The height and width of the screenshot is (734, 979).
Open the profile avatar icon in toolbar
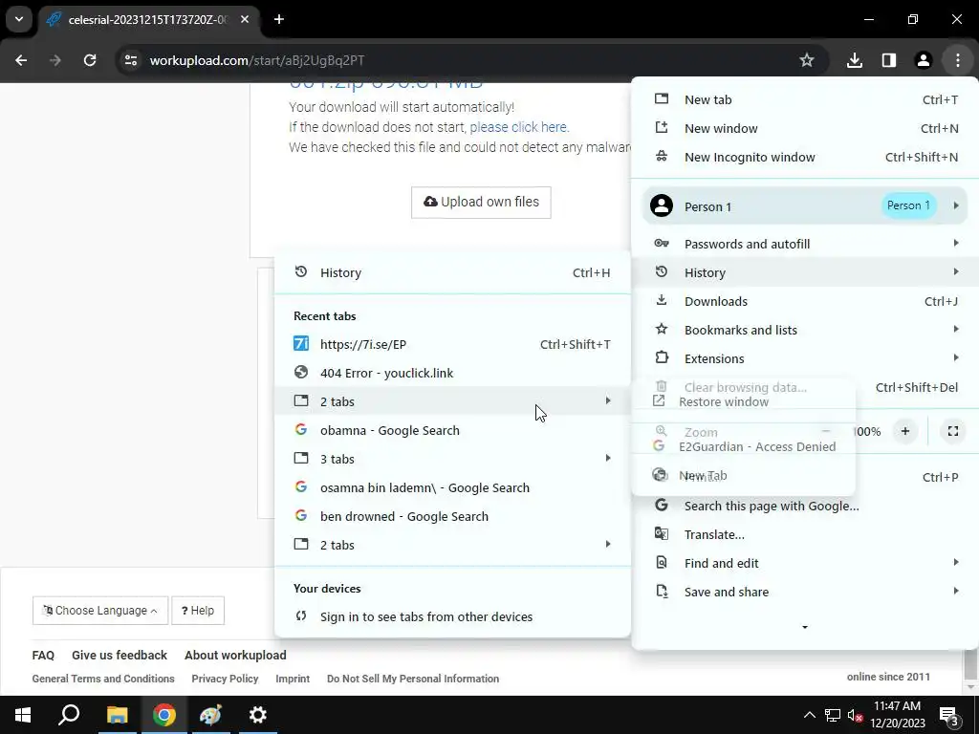(923, 60)
